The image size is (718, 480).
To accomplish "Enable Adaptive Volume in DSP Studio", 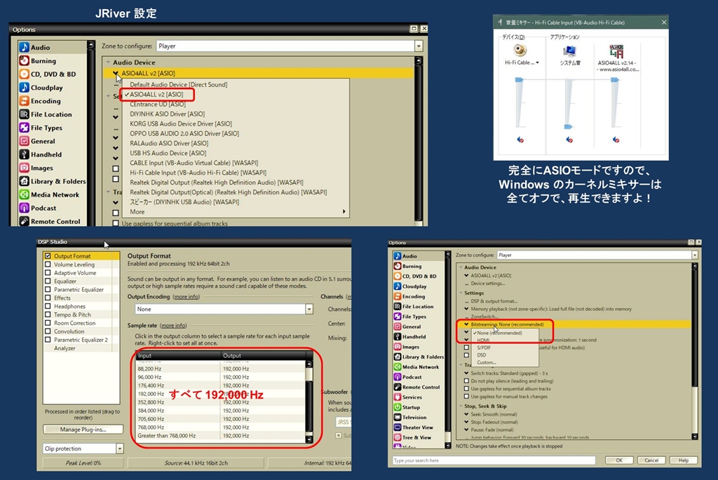I will click(48, 273).
